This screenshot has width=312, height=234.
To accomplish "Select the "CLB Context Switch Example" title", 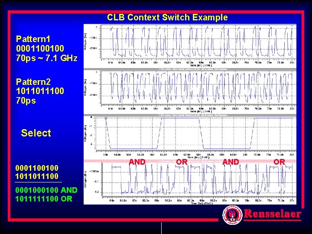I will tap(167, 17).
